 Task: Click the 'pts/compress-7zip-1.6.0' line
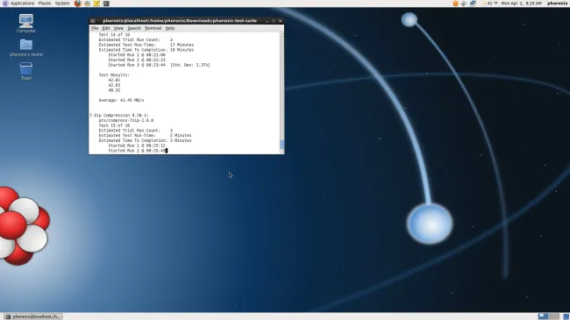pos(125,120)
